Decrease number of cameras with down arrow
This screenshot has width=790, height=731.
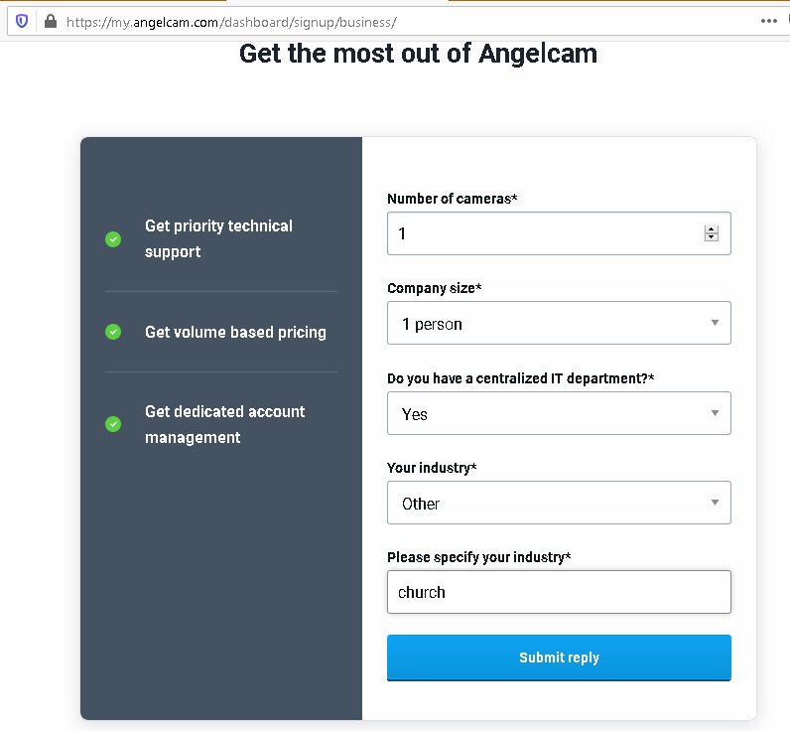711,237
